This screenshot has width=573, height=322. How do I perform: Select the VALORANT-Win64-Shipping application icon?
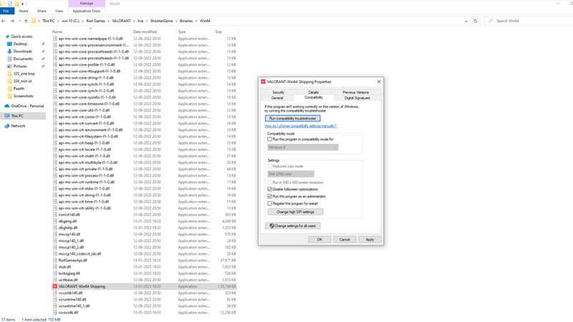coord(55,286)
